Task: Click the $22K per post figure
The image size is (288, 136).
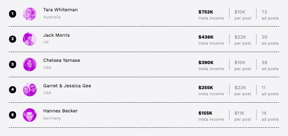Action: click(x=240, y=37)
